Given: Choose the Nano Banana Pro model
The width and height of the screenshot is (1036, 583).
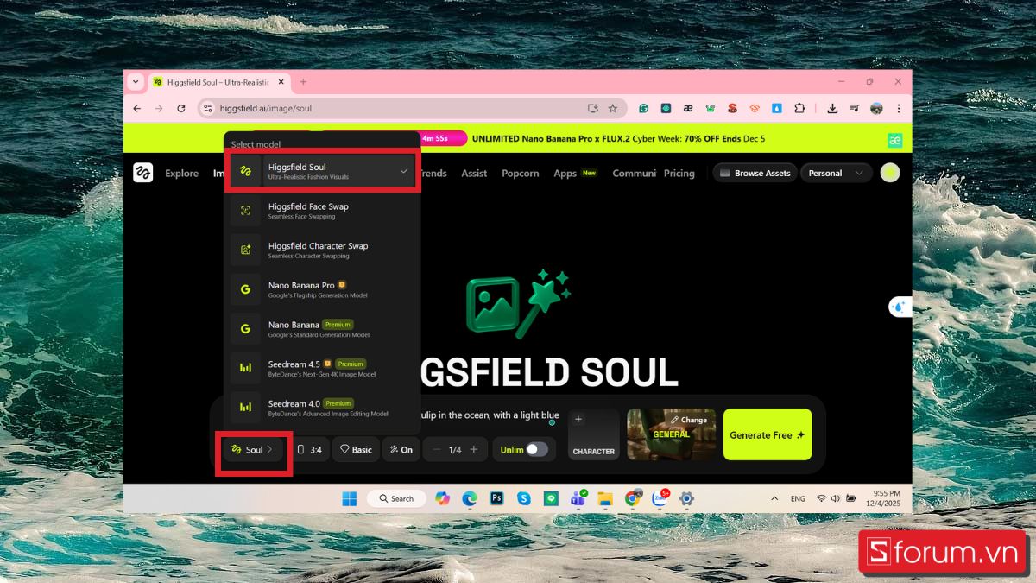Looking at the screenshot, I should [322, 289].
